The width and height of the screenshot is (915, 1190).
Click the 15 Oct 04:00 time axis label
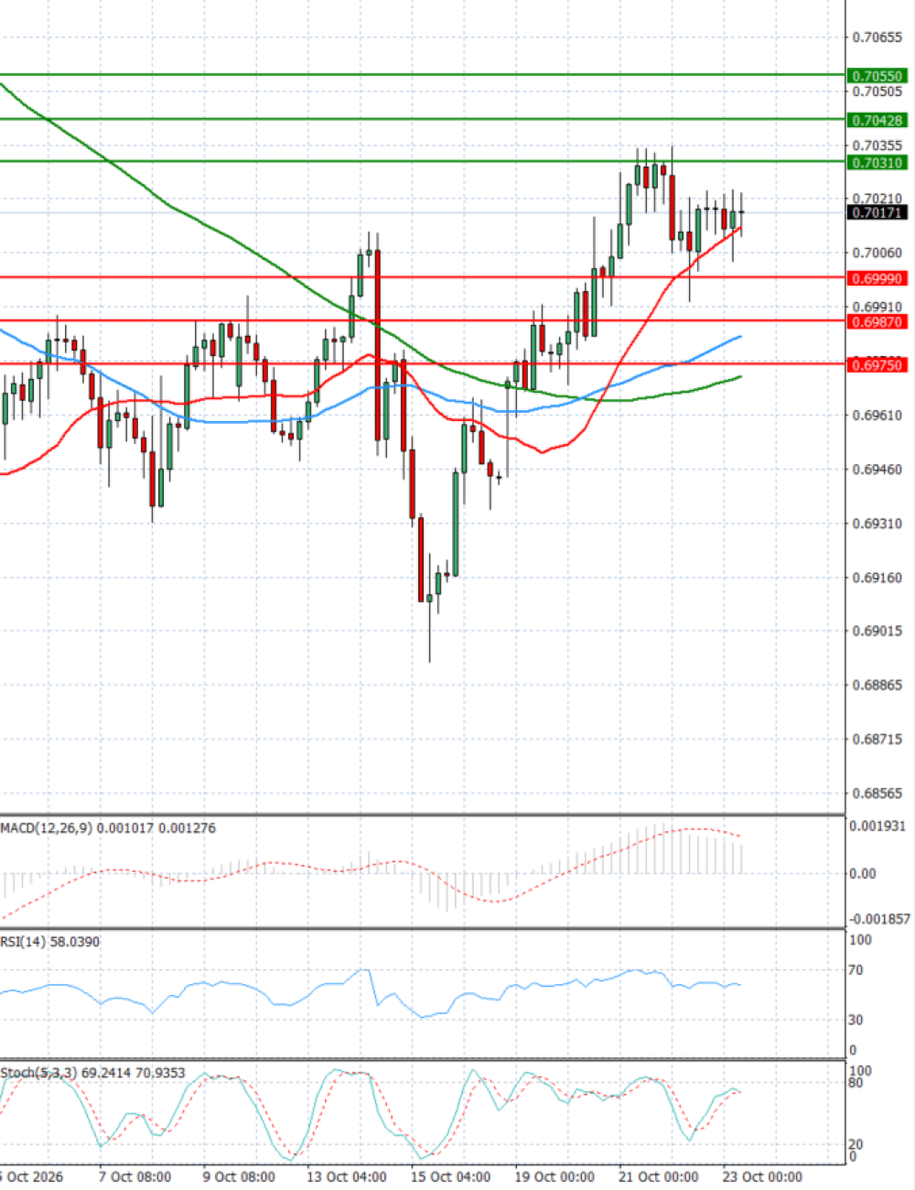450,1176
